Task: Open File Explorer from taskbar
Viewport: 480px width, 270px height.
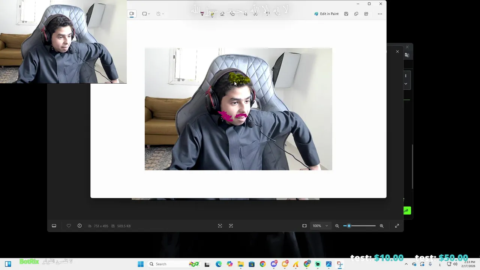Action: 241,264
